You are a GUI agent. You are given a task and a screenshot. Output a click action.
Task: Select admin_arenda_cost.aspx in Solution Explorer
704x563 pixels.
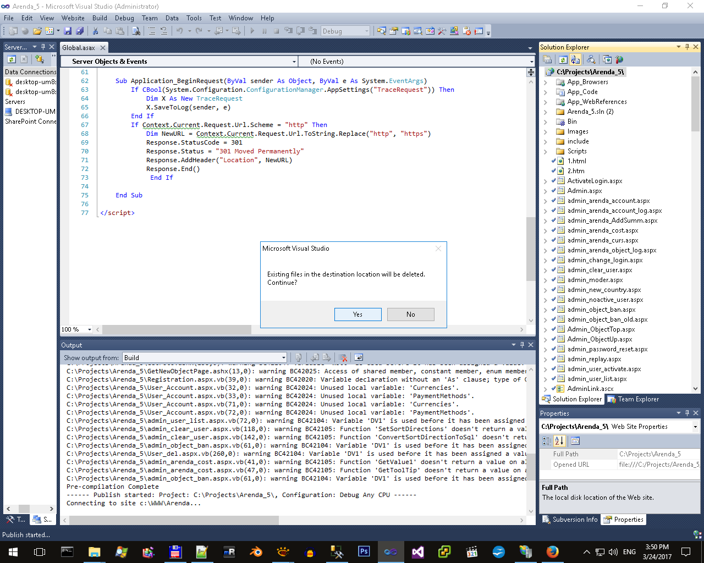(x=603, y=230)
